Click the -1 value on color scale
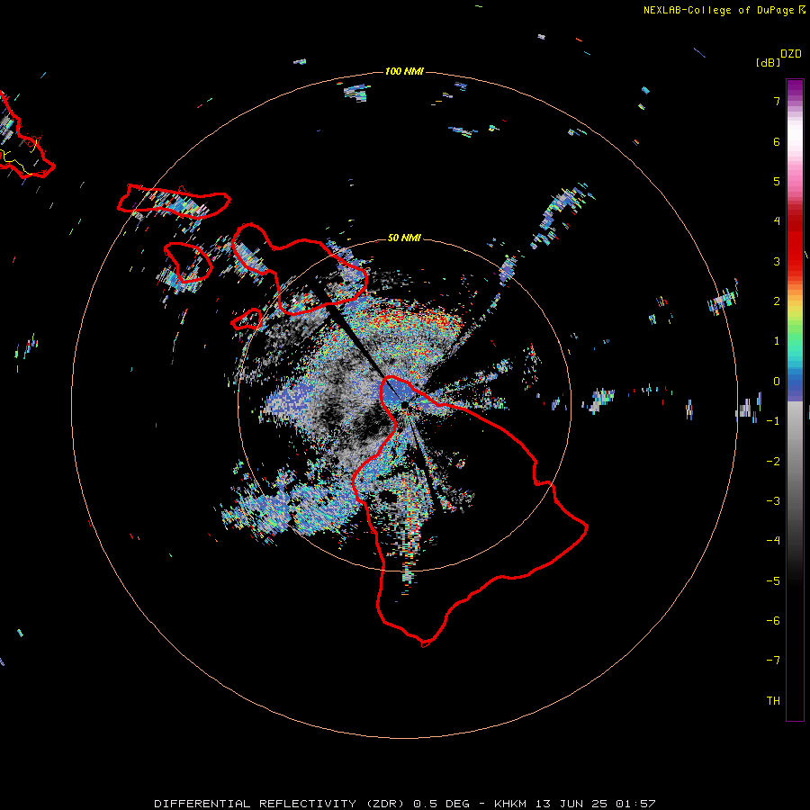The height and width of the screenshot is (810, 810). click(773, 421)
